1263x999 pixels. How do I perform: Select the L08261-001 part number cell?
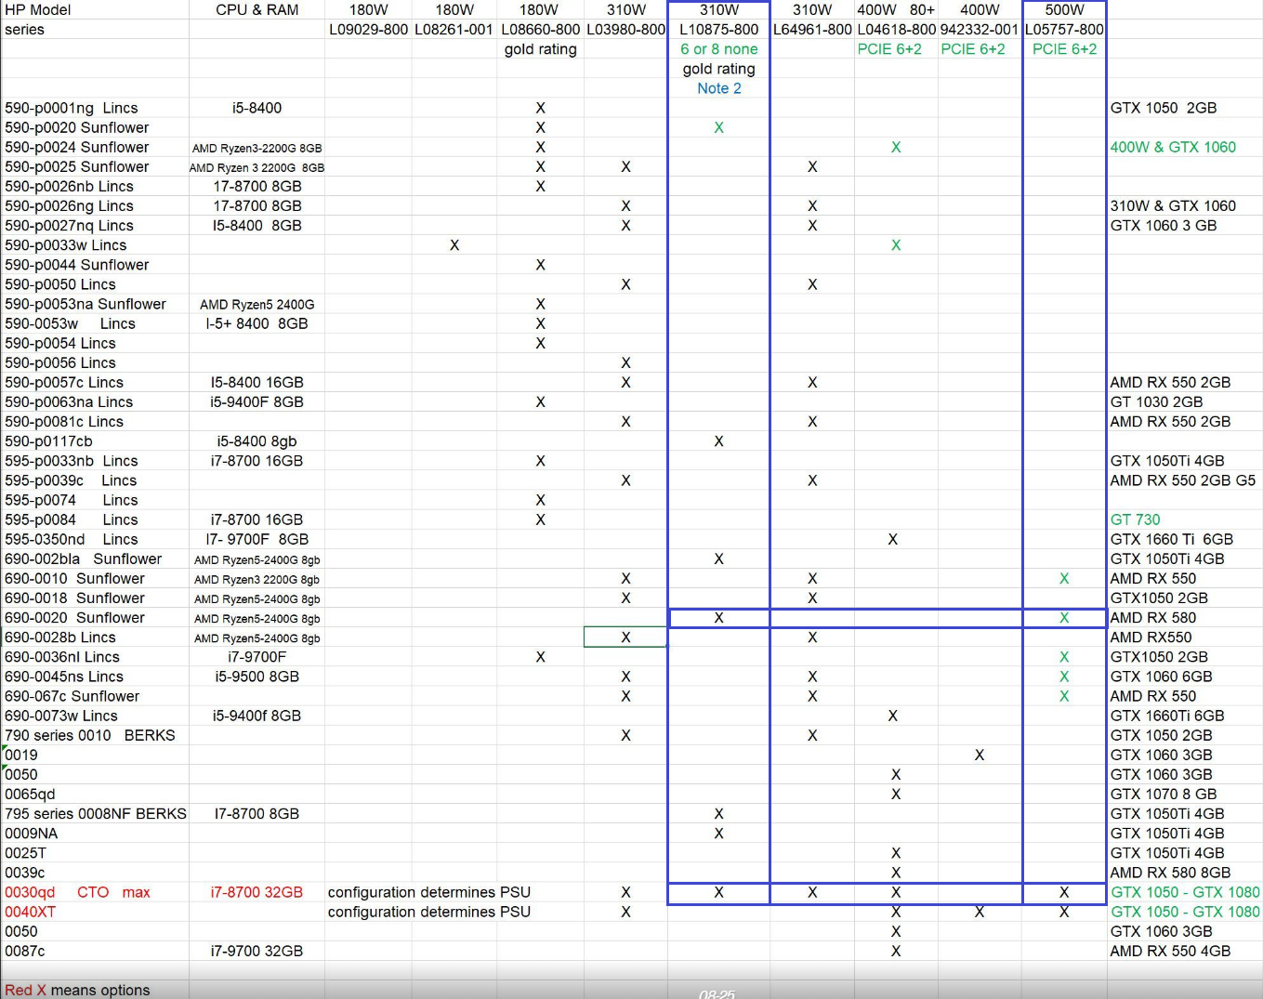pyautogui.click(x=454, y=29)
